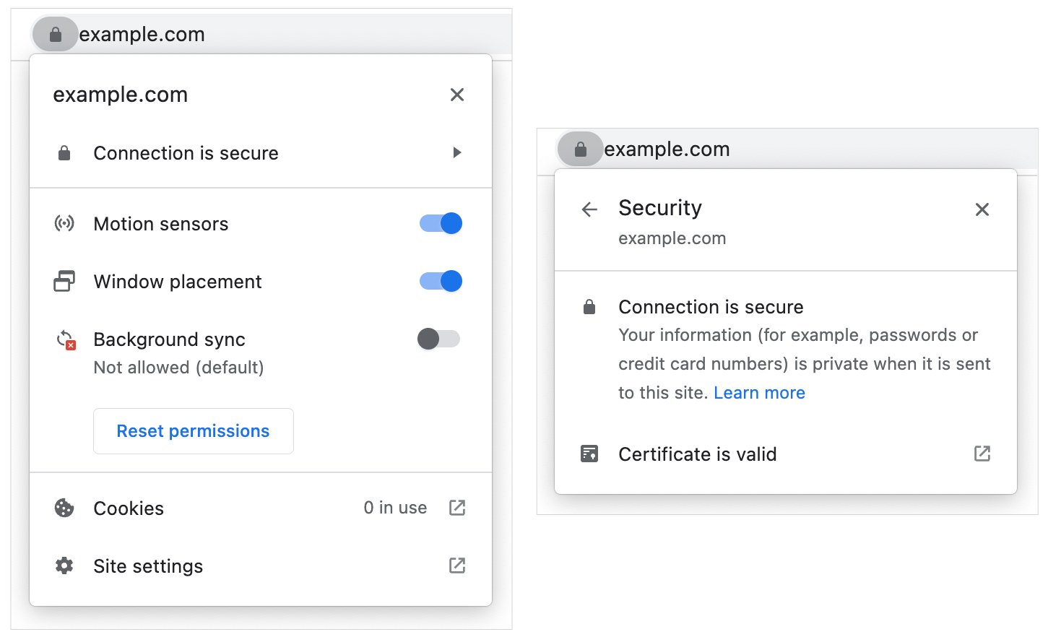Click the Motion sensors icon
The image size is (1048, 637).
pos(64,223)
